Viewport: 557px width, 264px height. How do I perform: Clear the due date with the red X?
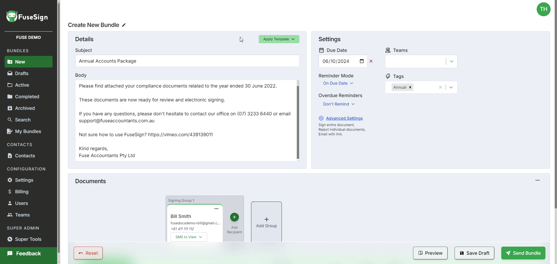(371, 61)
